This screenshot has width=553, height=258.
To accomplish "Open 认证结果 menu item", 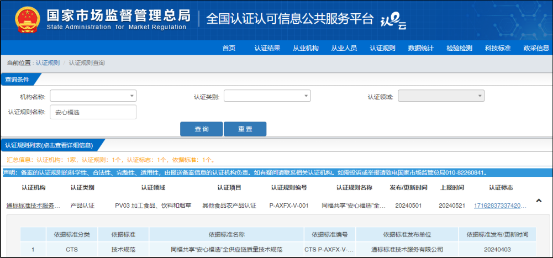I will pyautogui.click(x=267, y=48).
